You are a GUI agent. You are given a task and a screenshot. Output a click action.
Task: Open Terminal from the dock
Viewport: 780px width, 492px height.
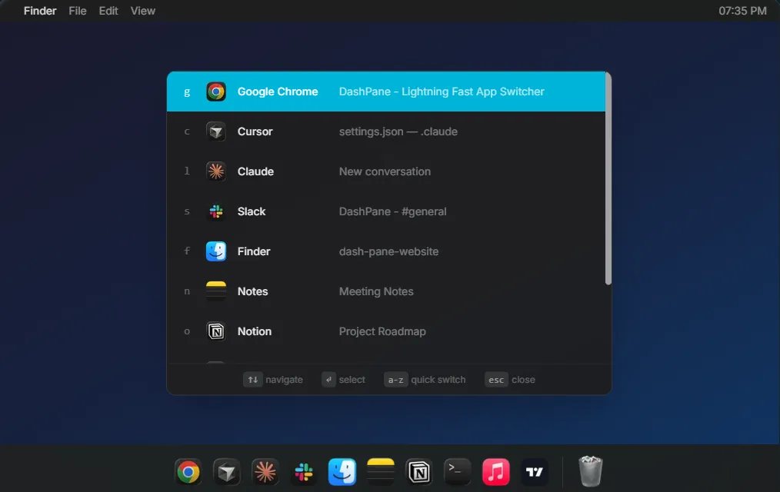click(x=458, y=471)
